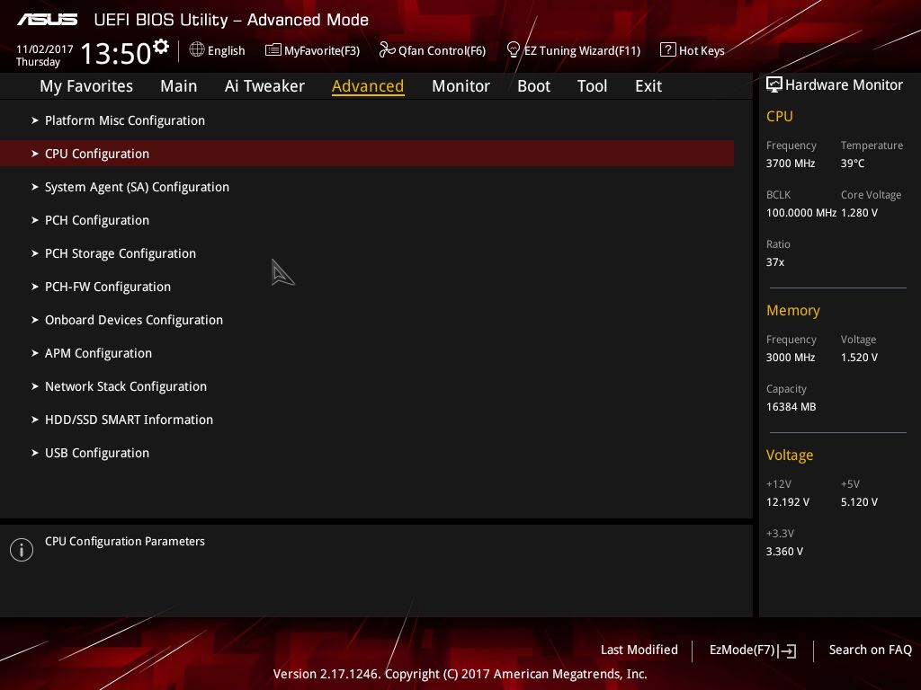
Task: Open the Boot tab
Action: [533, 86]
